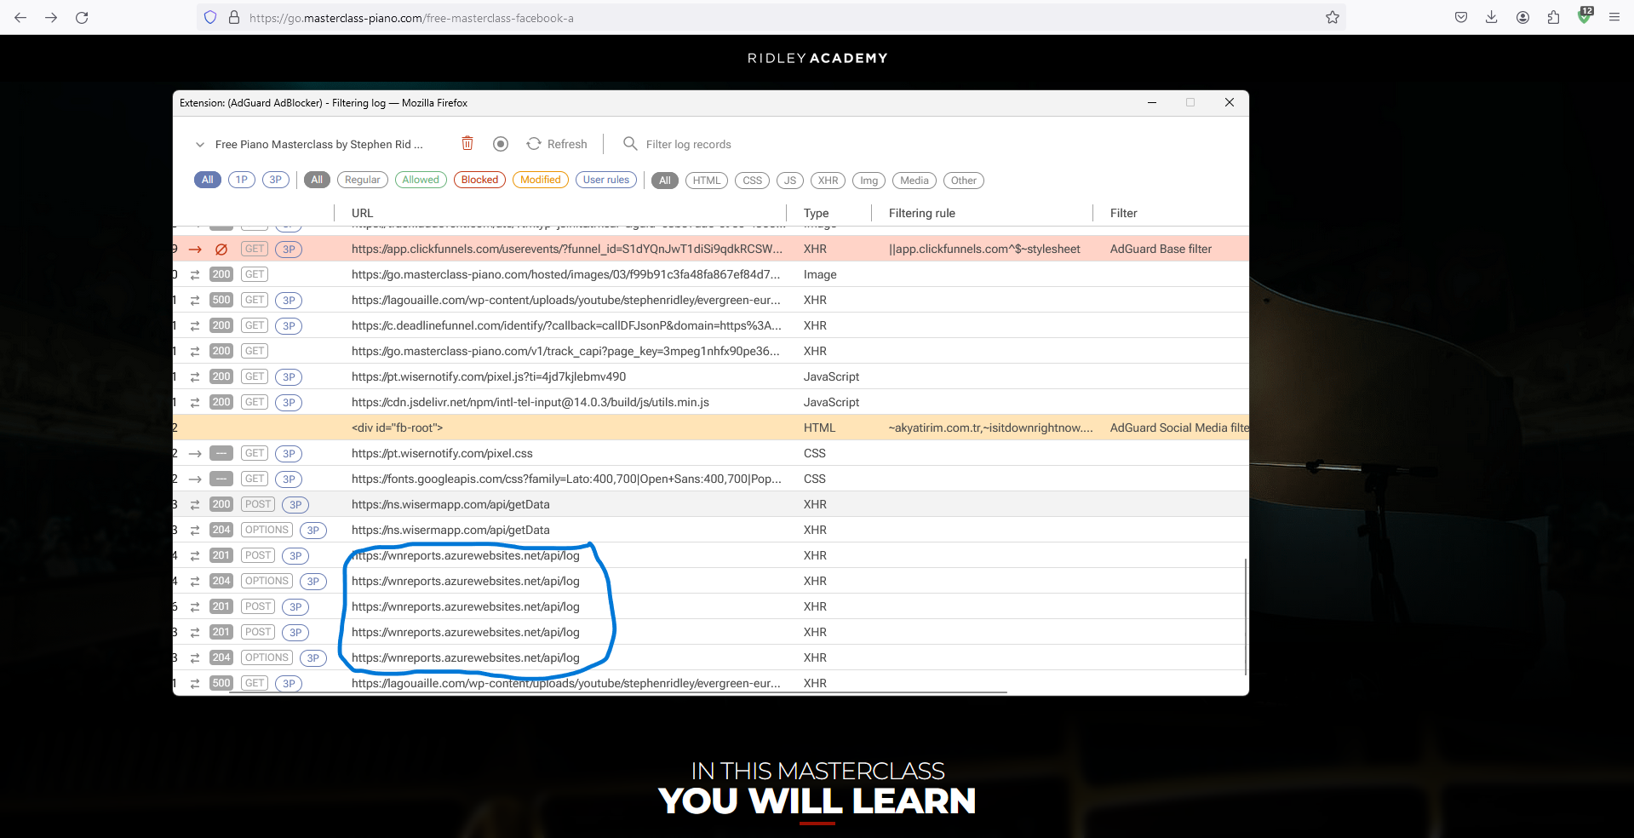Click the User rules filter button
This screenshot has height=838, width=1634.
point(605,180)
